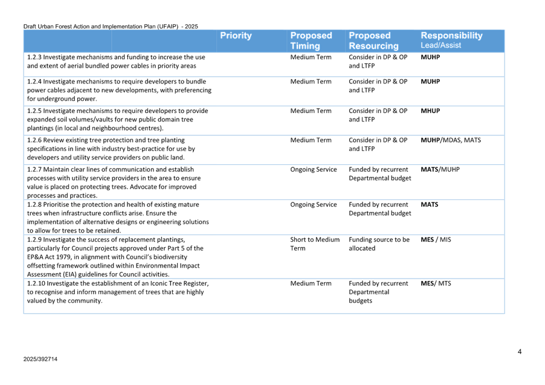Select the MUHP/MDAS, MATS responsibility cell
The width and height of the screenshot is (545, 385).
[451, 140]
